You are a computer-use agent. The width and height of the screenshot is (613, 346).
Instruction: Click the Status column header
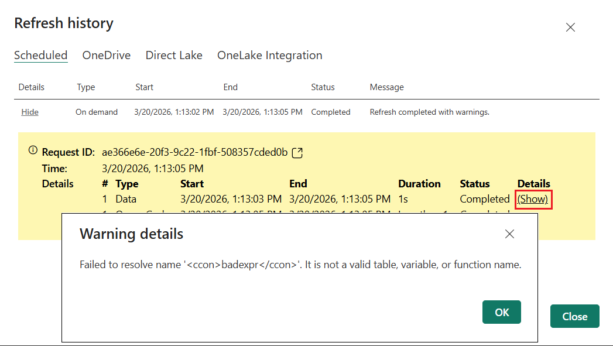tap(322, 87)
